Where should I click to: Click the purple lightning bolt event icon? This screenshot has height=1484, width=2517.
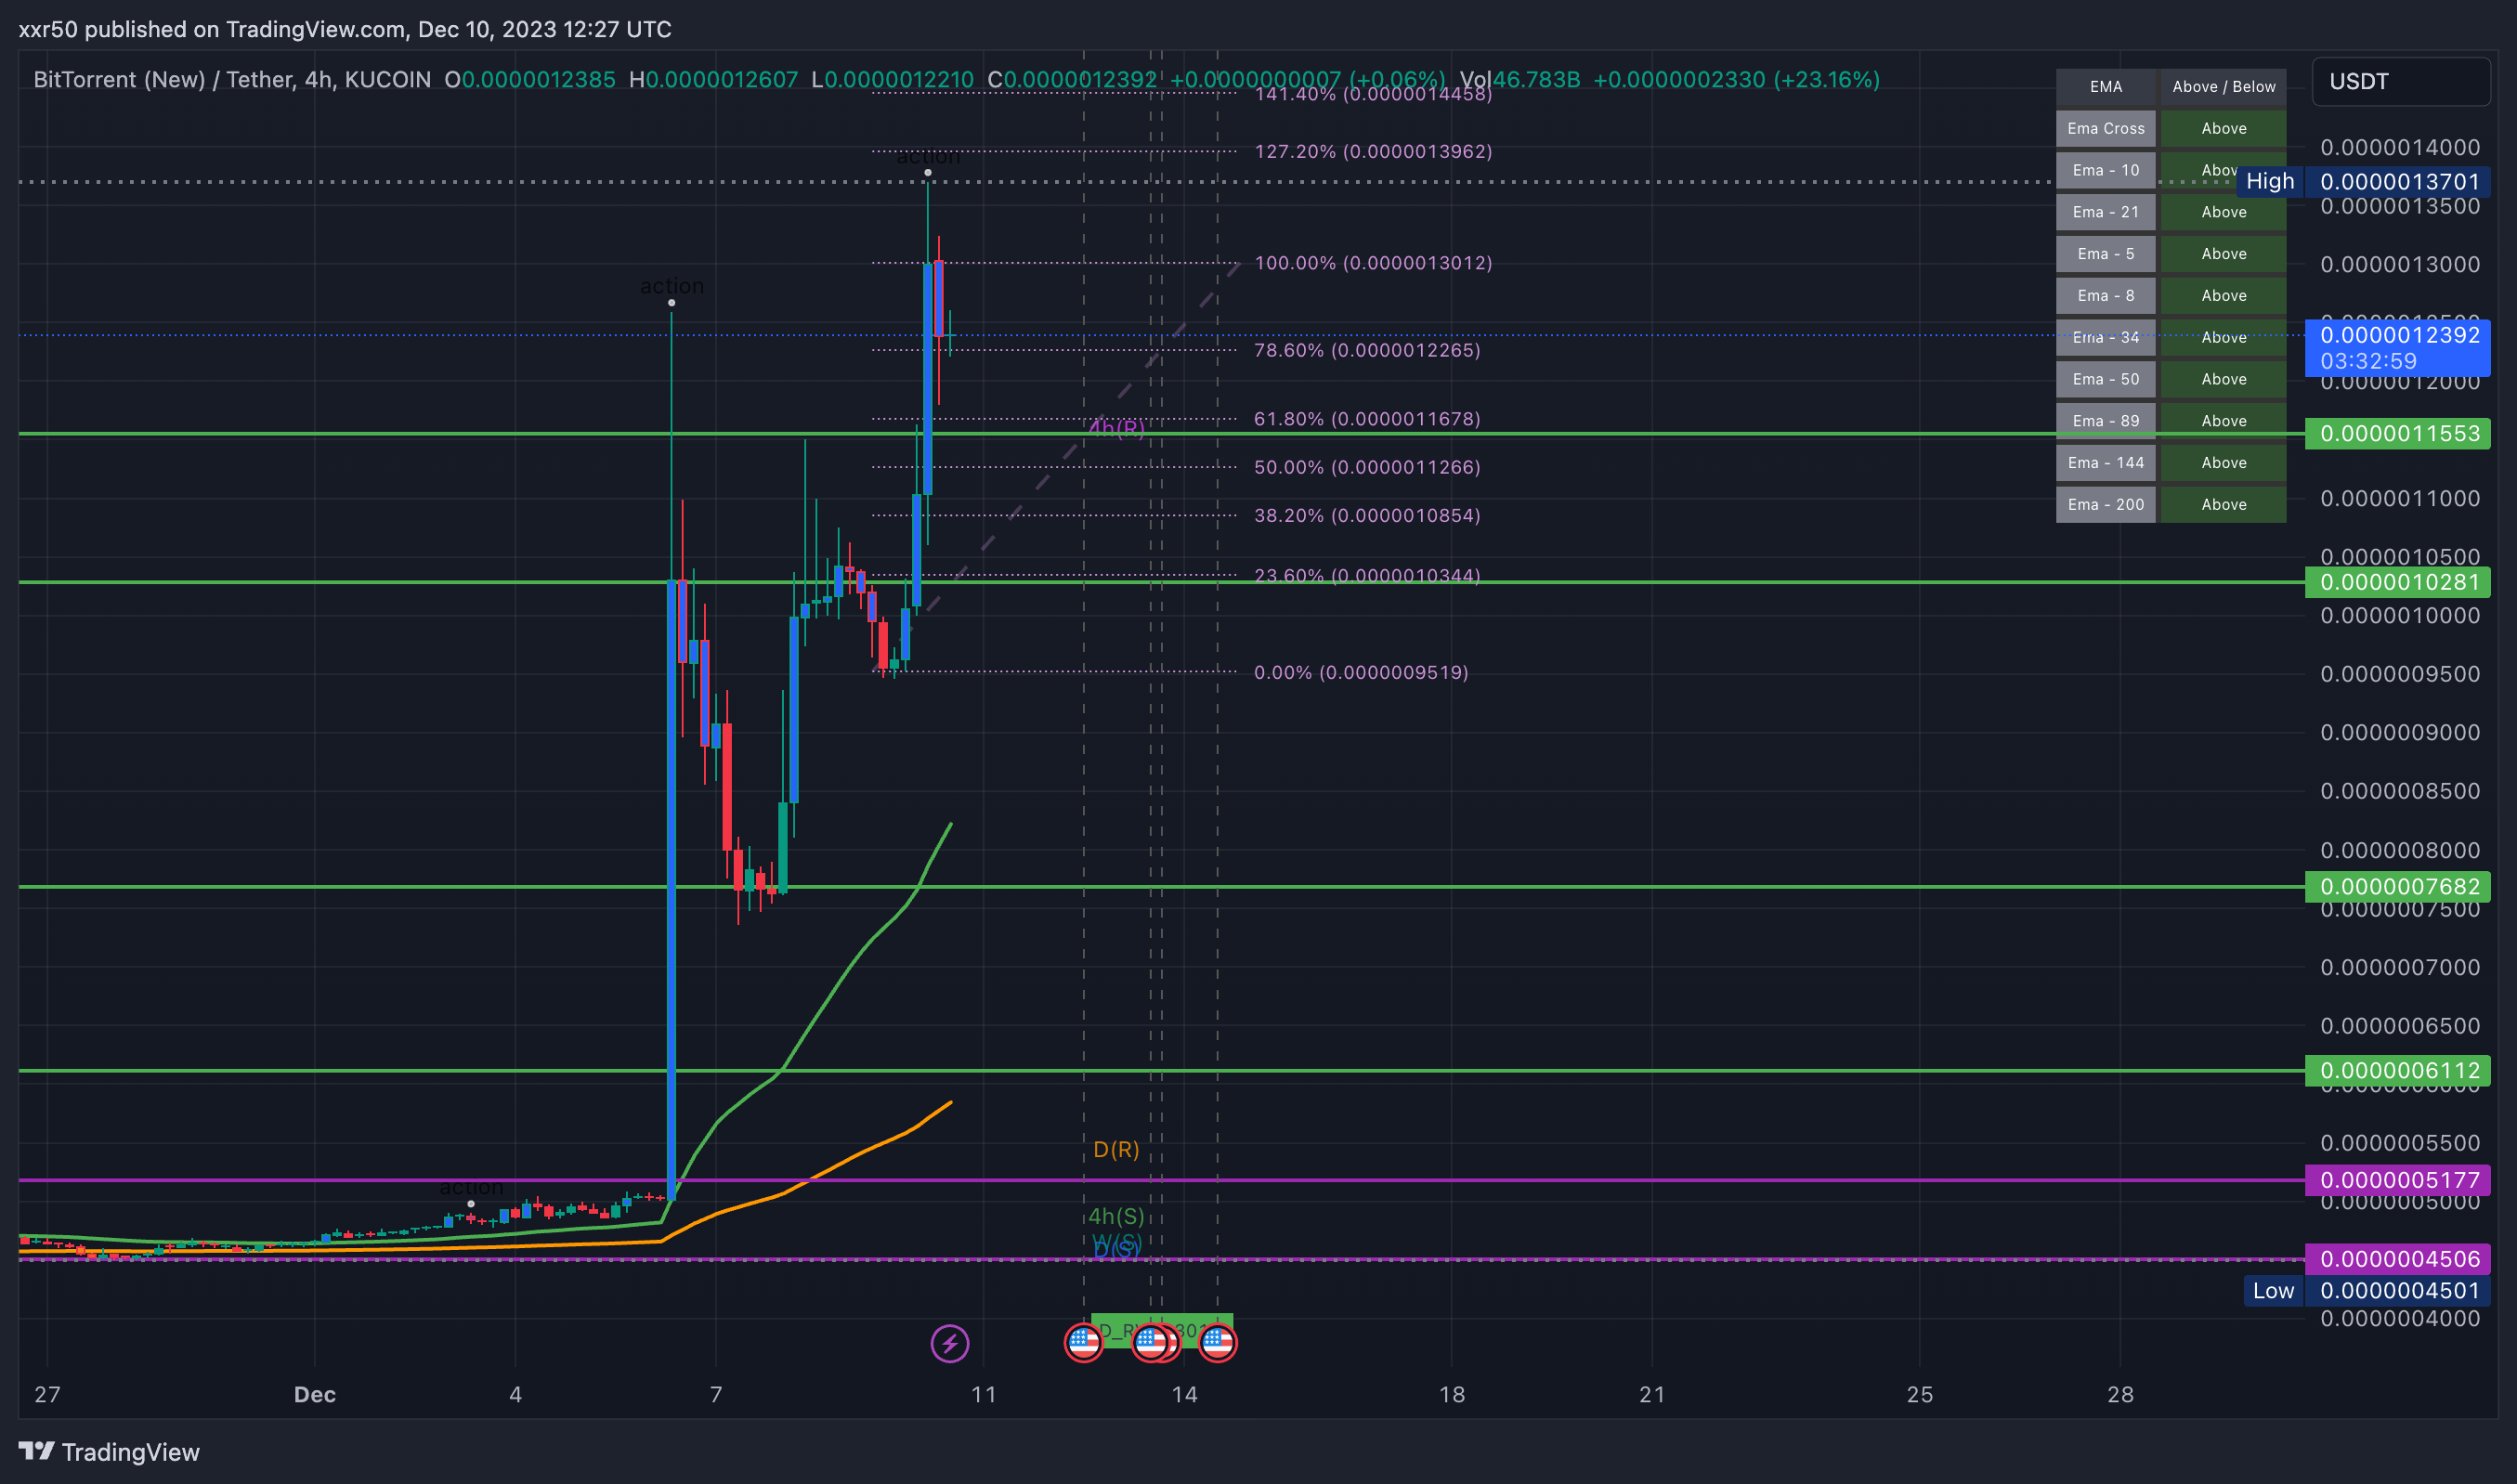949,1343
